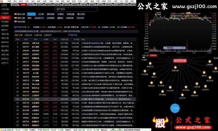Click the star node above 华宇软件
218x131 pixels.
point(182,95)
